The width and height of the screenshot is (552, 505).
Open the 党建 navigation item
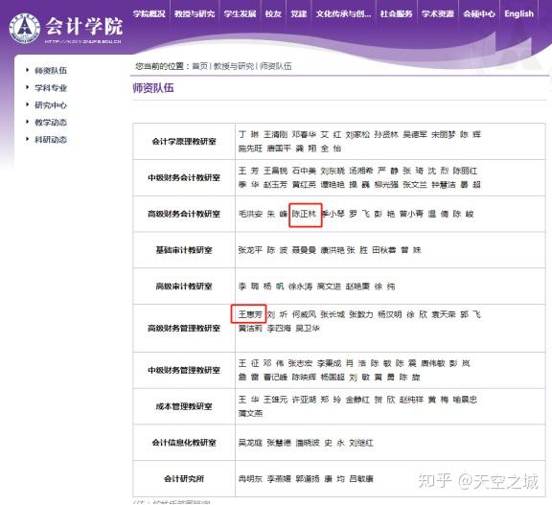pyautogui.click(x=299, y=13)
